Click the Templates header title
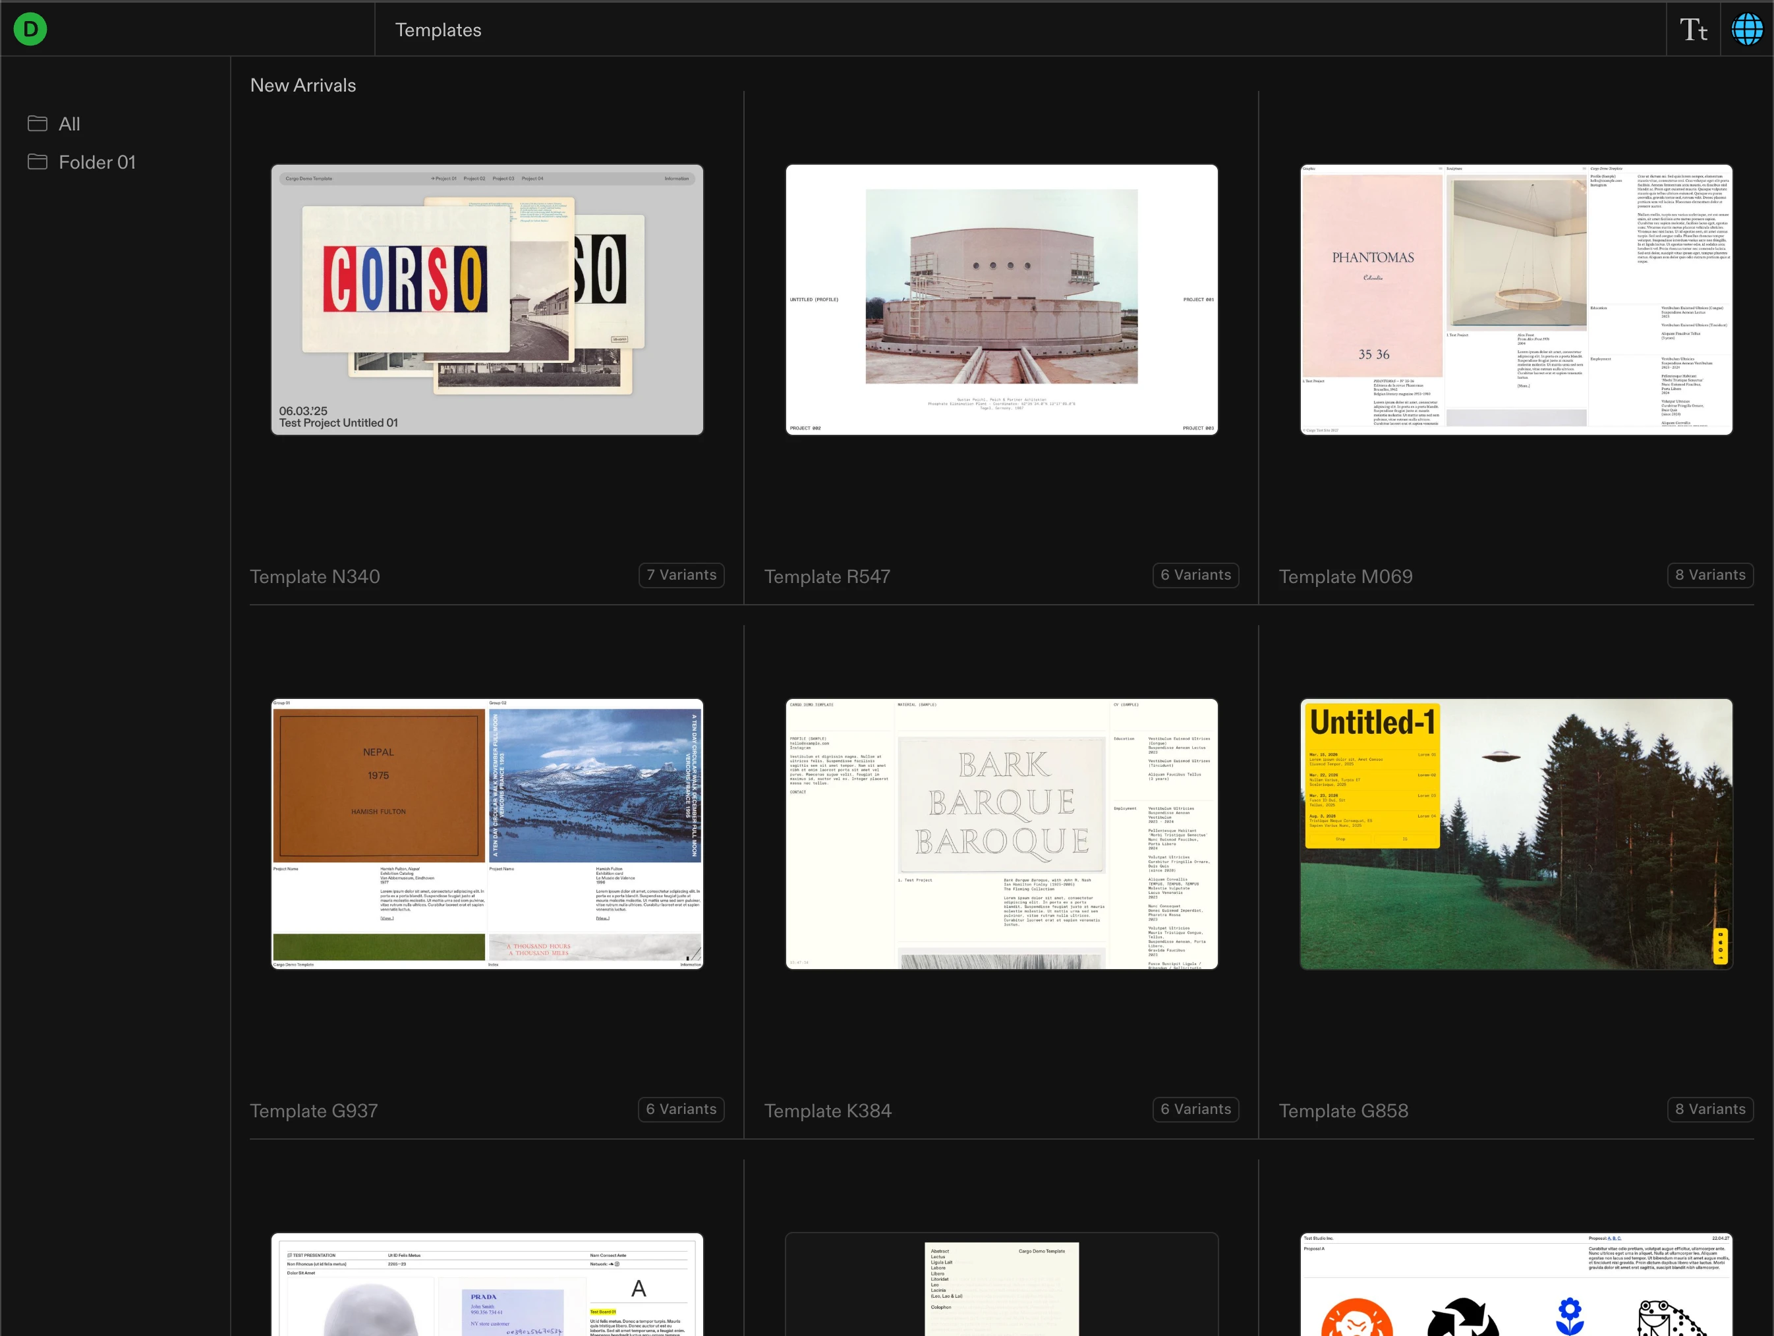The height and width of the screenshot is (1336, 1774). (x=438, y=30)
